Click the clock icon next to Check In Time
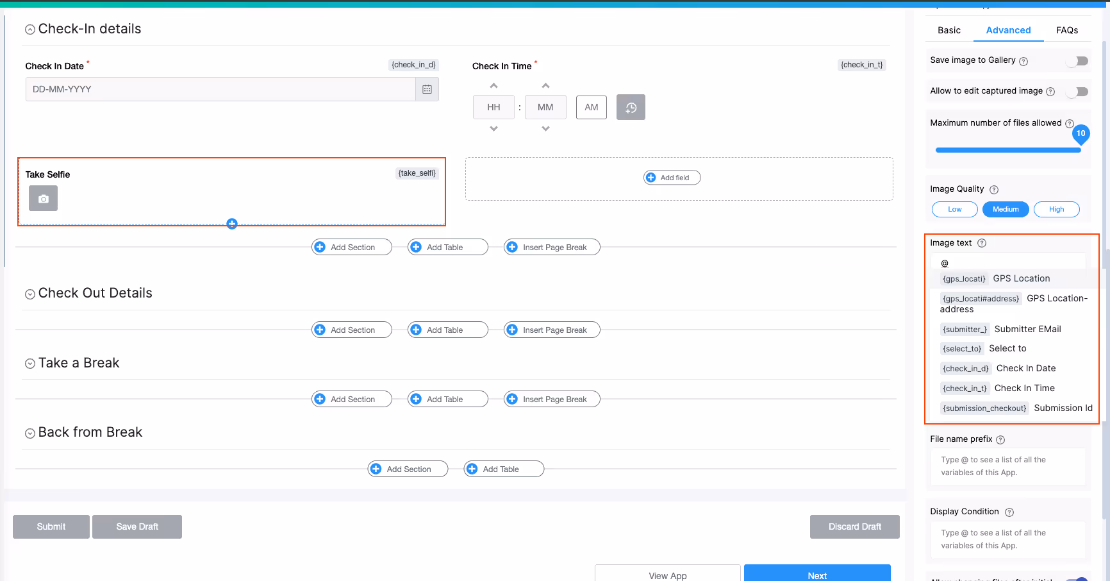This screenshot has height=581, width=1110. 631,107
